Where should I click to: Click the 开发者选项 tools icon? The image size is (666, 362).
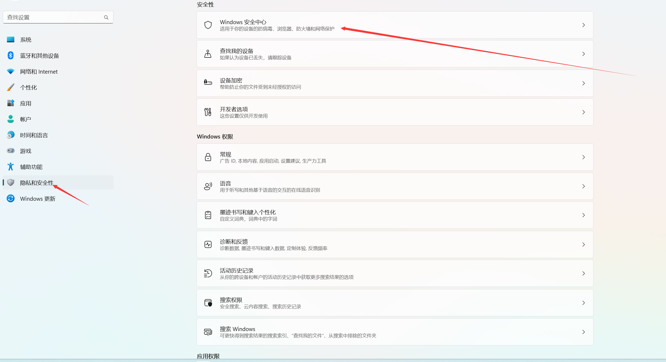click(x=208, y=112)
